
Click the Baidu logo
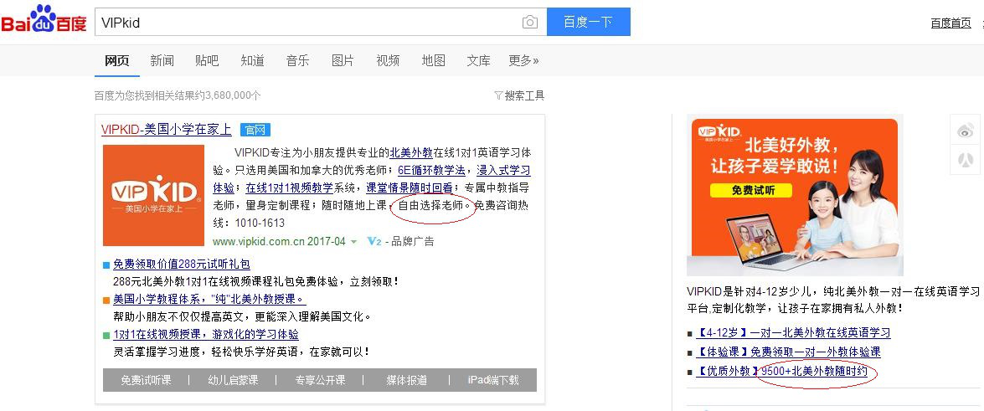point(44,22)
